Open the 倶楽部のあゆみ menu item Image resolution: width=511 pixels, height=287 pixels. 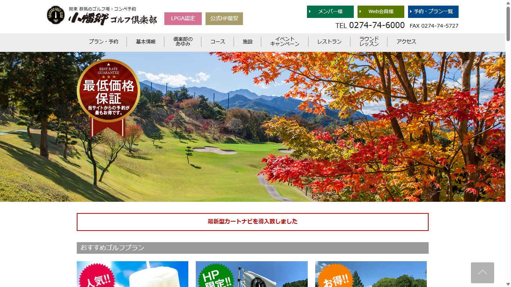pyautogui.click(x=183, y=41)
